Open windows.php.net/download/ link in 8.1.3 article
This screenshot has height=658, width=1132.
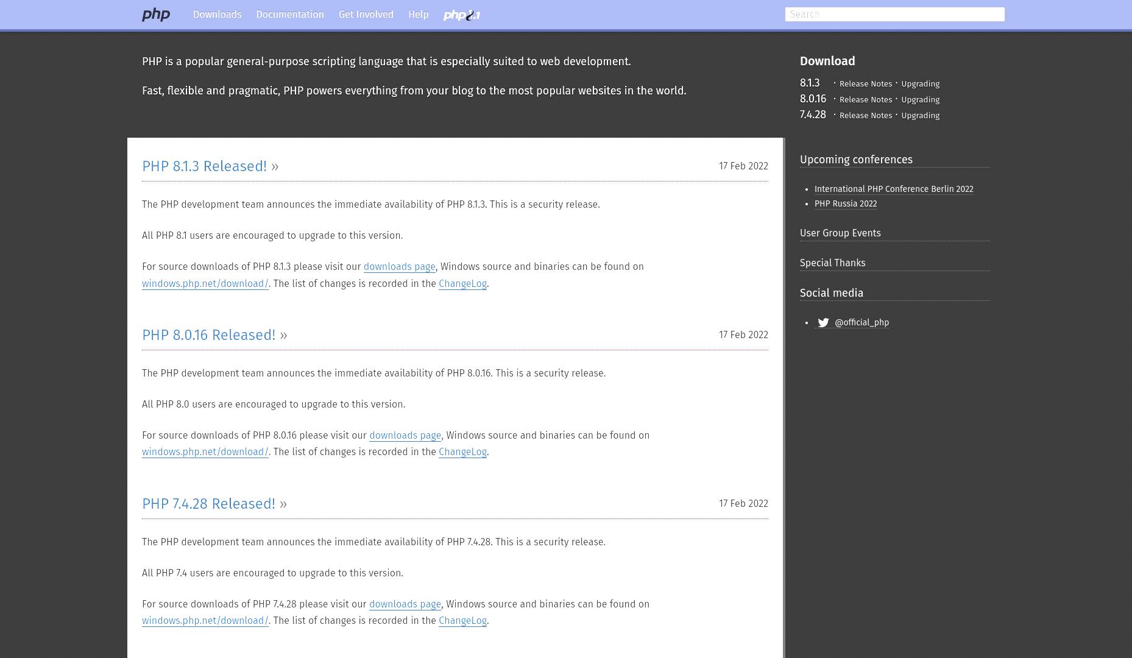(205, 284)
